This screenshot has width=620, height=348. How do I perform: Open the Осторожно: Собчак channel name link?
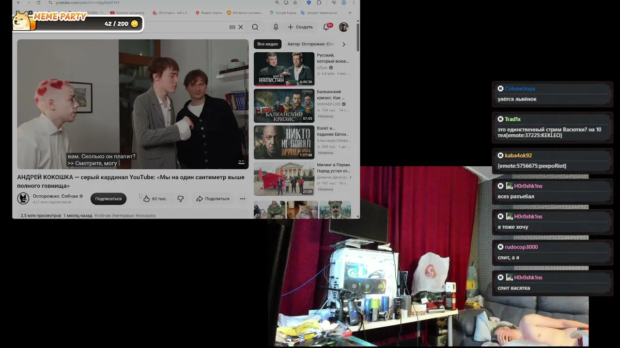pos(55,196)
